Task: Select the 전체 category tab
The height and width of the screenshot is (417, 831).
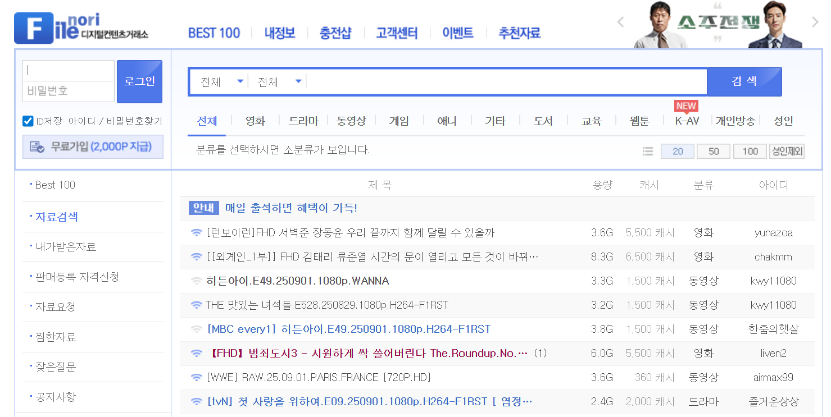Action: [x=207, y=121]
